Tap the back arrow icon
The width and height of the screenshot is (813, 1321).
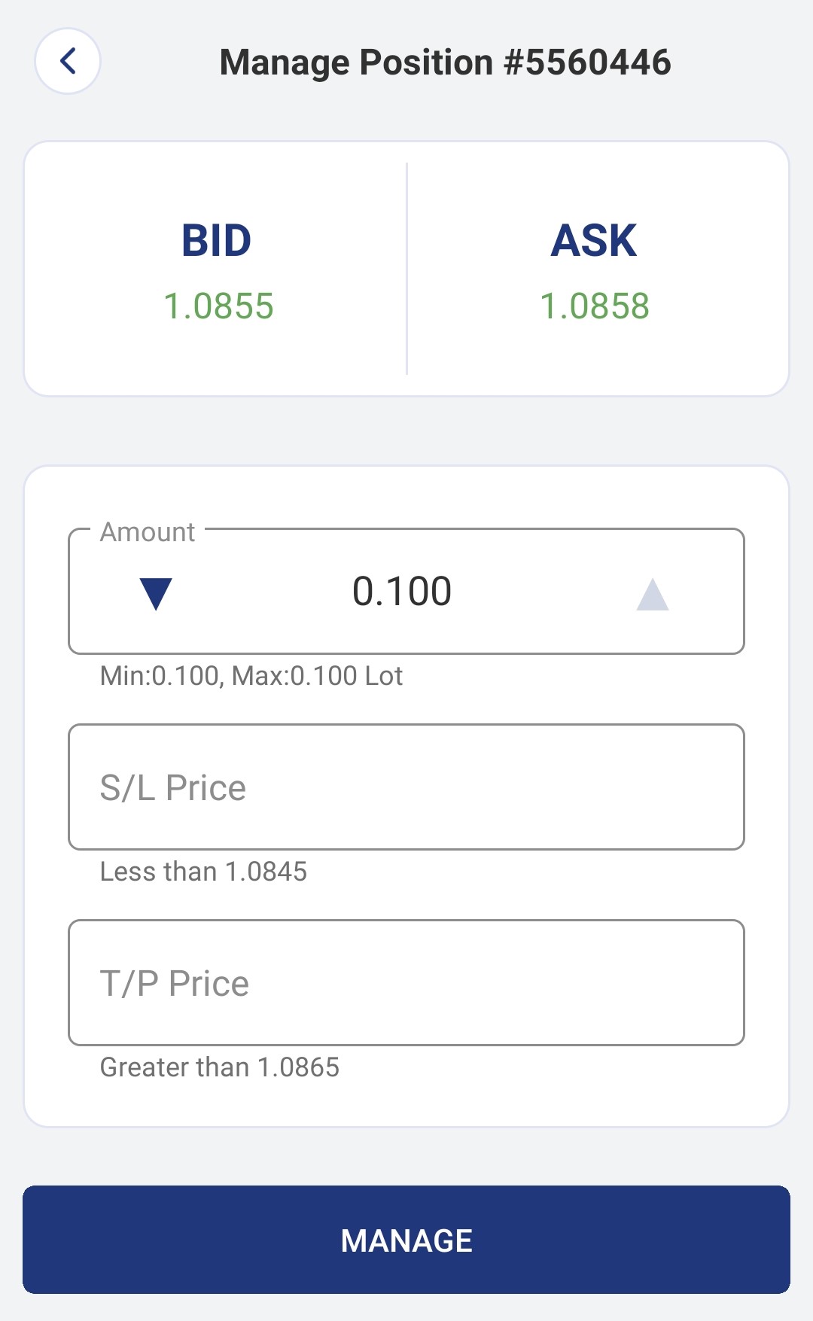(68, 61)
